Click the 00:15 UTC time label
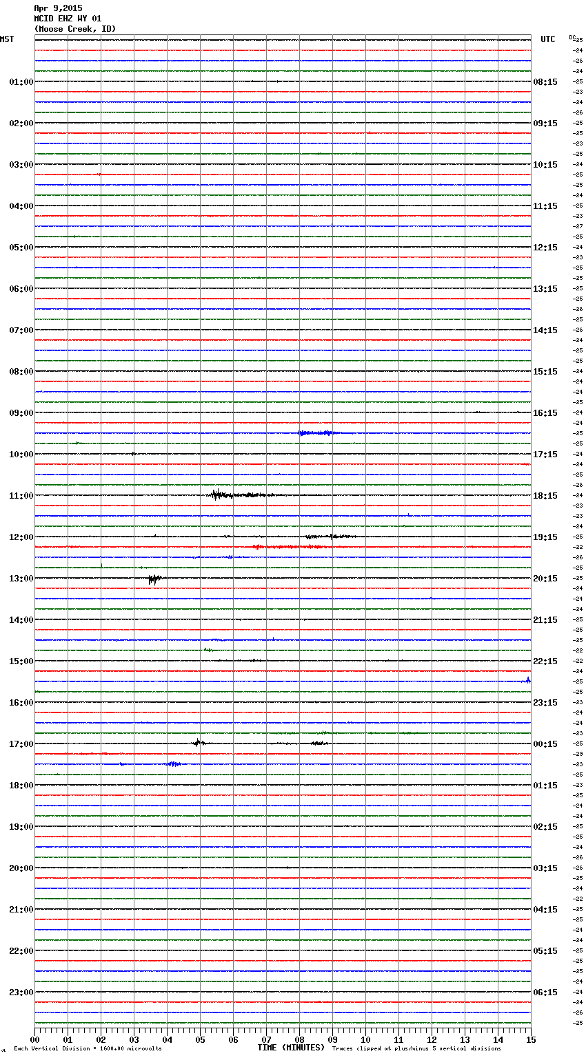The image size is (586, 1058). click(x=545, y=744)
